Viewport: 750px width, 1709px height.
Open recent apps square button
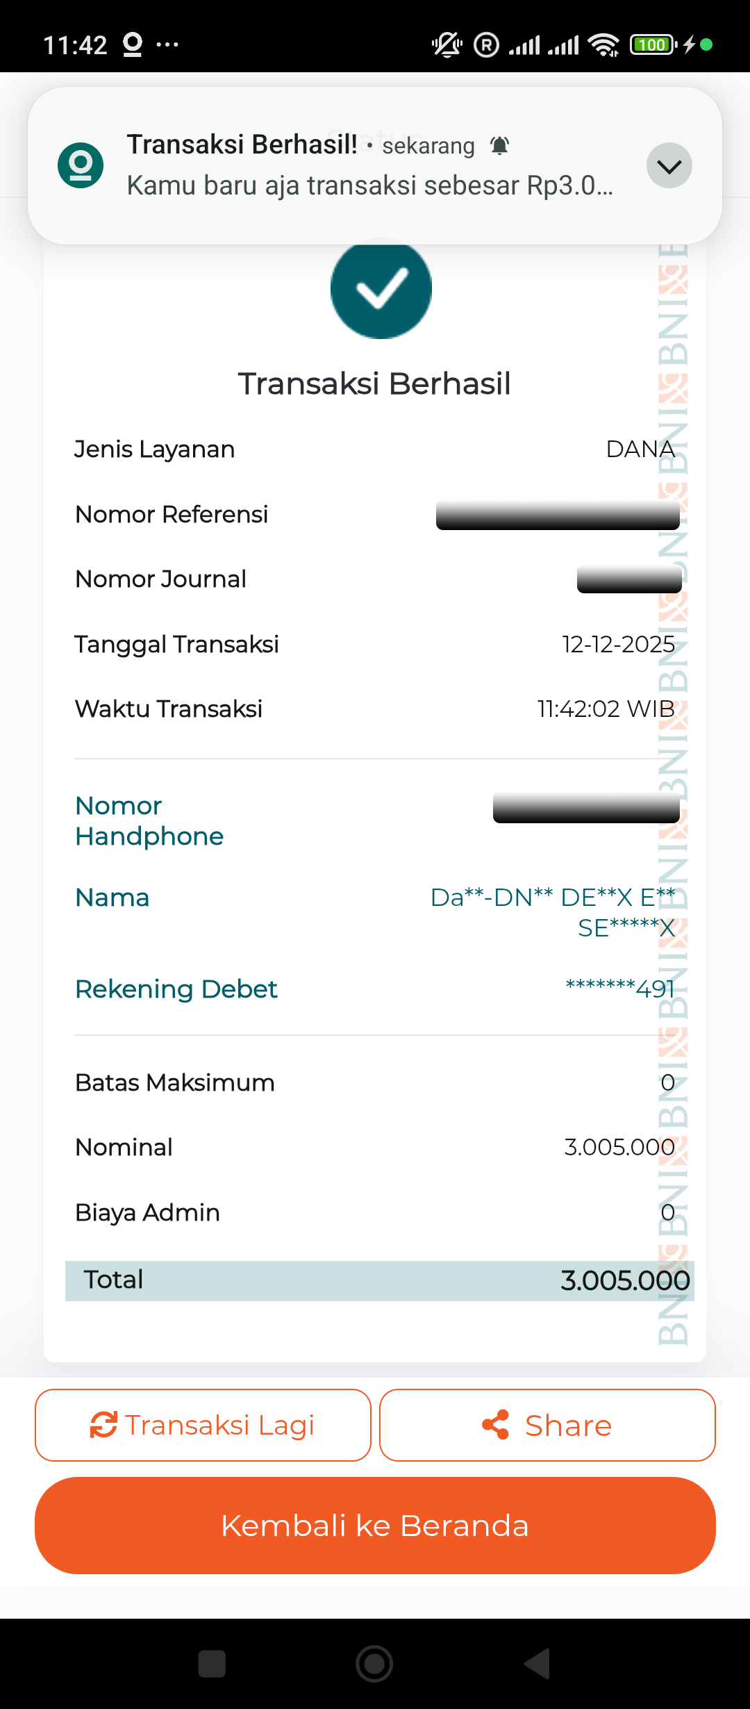pos(212,1664)
